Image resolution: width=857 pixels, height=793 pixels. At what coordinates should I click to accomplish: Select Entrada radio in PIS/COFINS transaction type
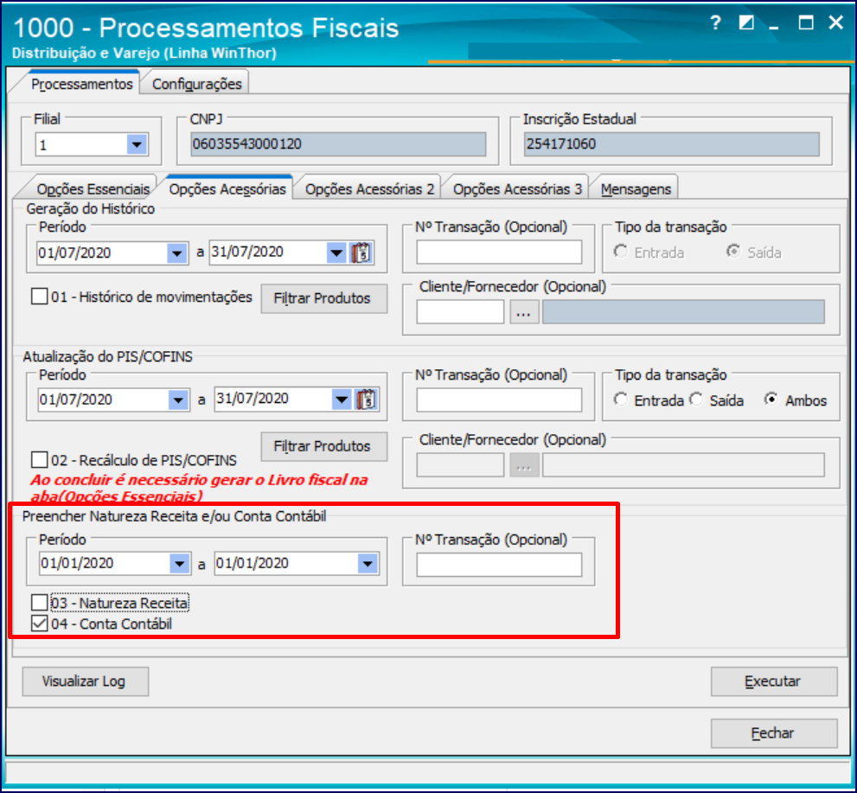620,400
